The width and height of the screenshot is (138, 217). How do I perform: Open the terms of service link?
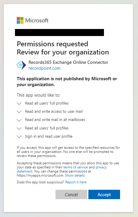[x=75, y=167]
